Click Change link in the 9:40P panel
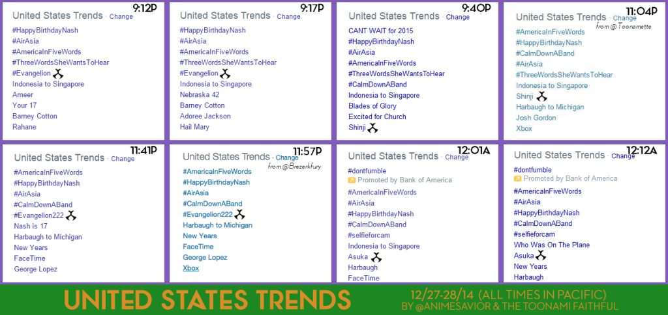The width and height of the screenshot is (668, 315). pos(458,17)
